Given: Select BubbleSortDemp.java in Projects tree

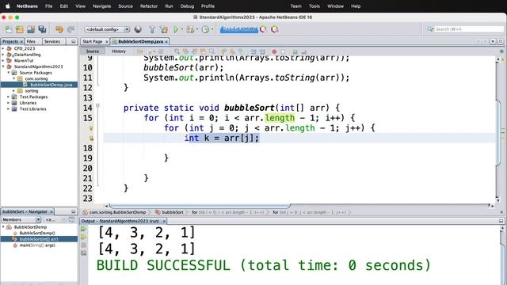Looking at the screenshot, I should point(51,85).
